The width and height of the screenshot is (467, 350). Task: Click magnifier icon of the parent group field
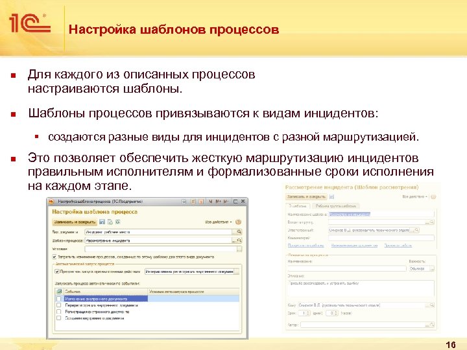click(432, 222)
